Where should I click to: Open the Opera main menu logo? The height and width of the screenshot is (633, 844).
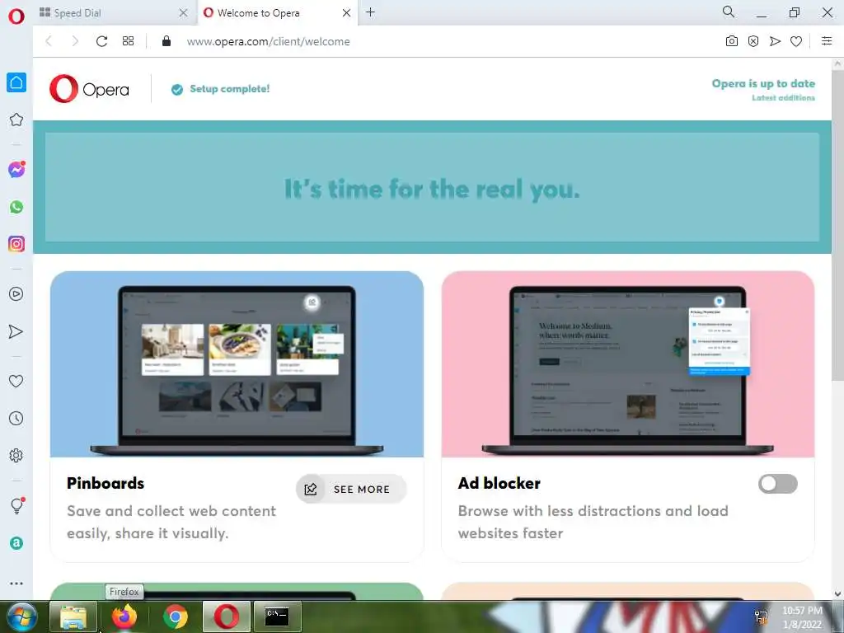click(x=16, y=16)
